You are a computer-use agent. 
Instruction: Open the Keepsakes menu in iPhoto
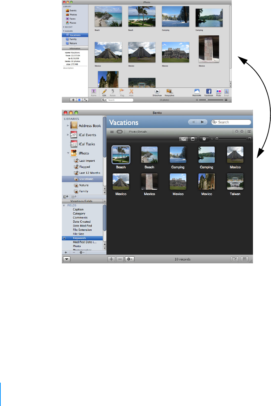169,93
